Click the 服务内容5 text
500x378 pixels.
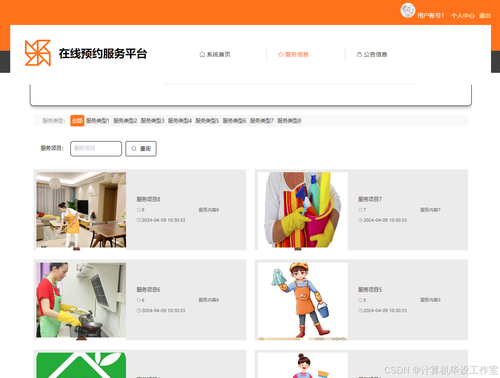(x=430, y=300)
